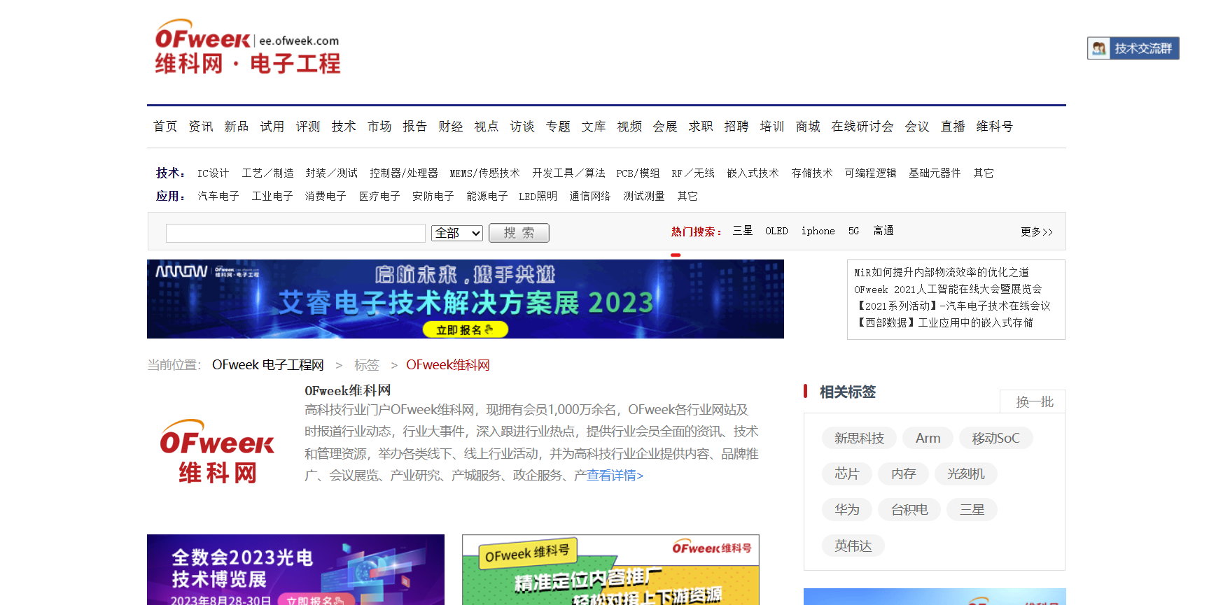The height and width of the screenshot is (605, 1216).
Task: Open article MiR如何提升内部物流效率的优化之道
Action: click(942, 273)
